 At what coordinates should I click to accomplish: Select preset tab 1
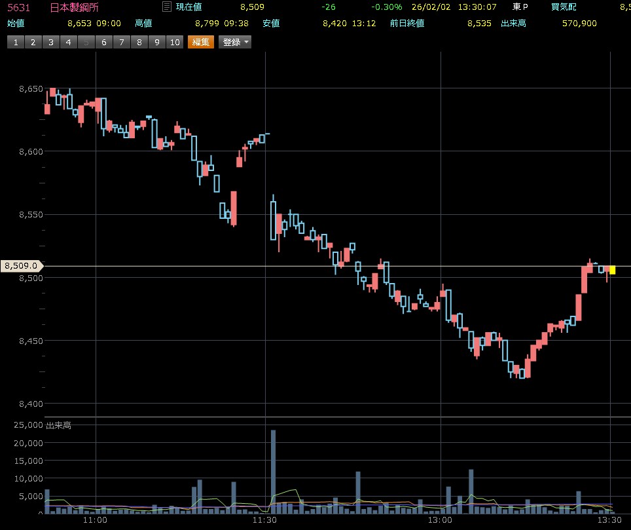[16, 43]
